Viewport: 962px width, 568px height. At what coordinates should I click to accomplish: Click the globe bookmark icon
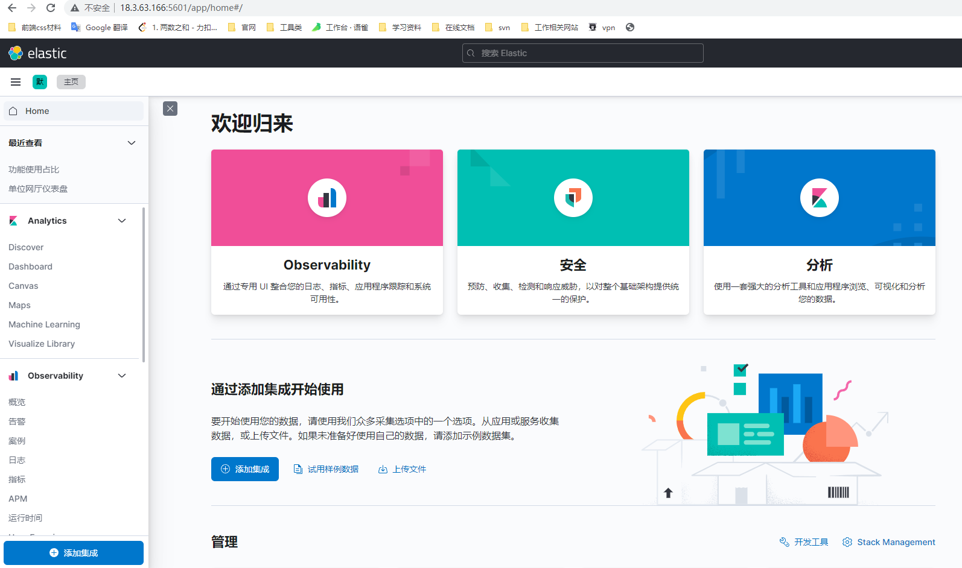coord(630,27)
